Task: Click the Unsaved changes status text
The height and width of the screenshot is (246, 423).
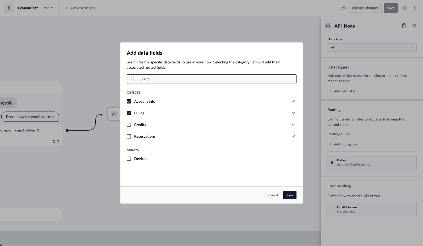Action: 83,8
